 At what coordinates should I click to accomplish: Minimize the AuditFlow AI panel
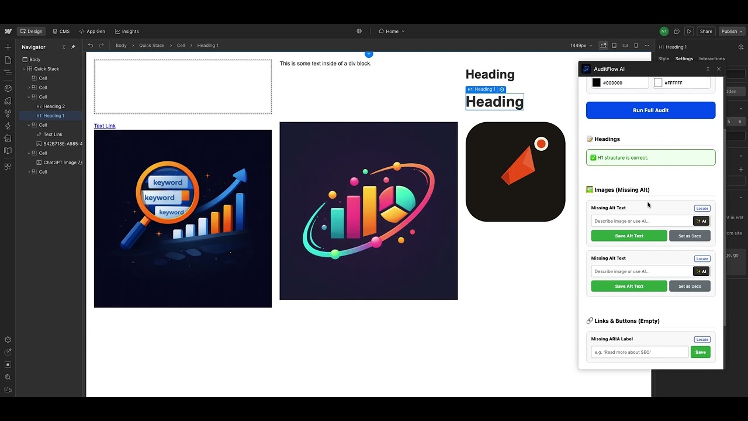click(x=708, y=69)
